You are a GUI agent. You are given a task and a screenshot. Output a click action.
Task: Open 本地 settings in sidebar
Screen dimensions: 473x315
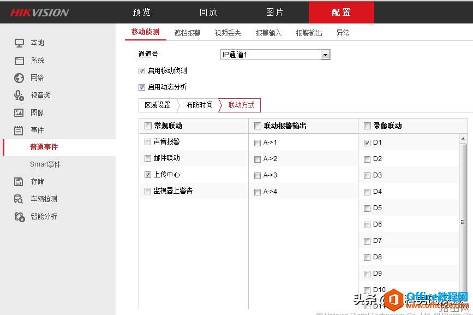click(x=38, y=43)
